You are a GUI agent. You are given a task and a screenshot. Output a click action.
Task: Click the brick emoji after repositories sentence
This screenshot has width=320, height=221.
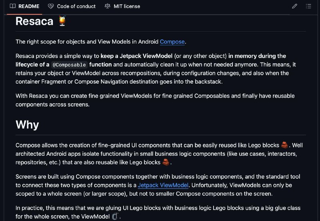[x=166, y=162]
